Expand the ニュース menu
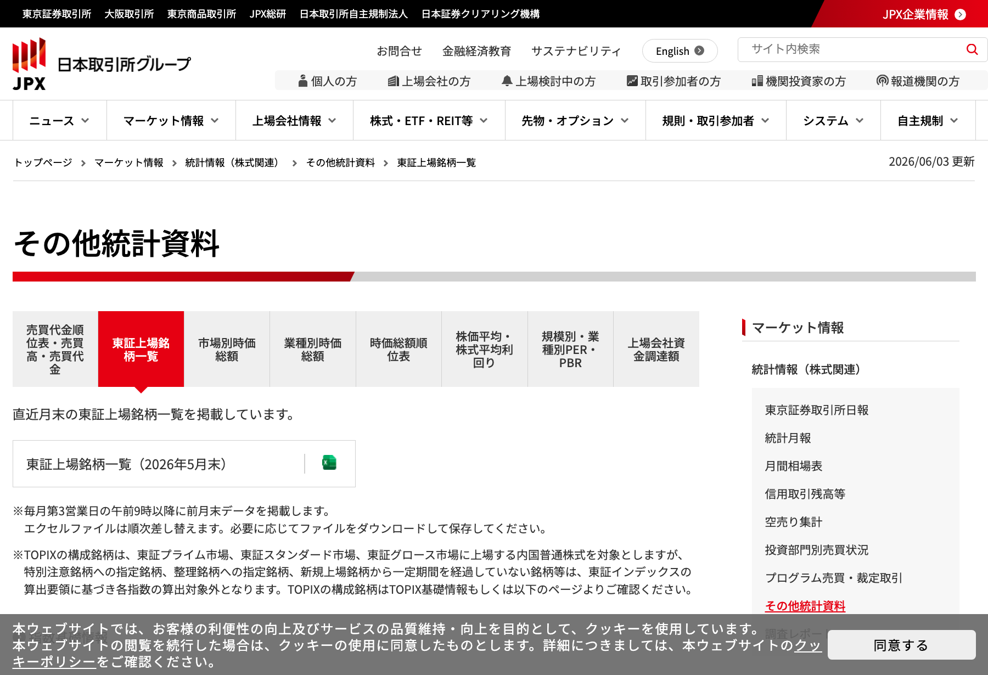988x675 pixels. tap(60, 121)
